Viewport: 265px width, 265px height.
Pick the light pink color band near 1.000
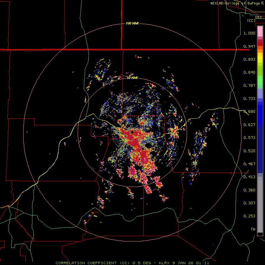coord(260,32)
